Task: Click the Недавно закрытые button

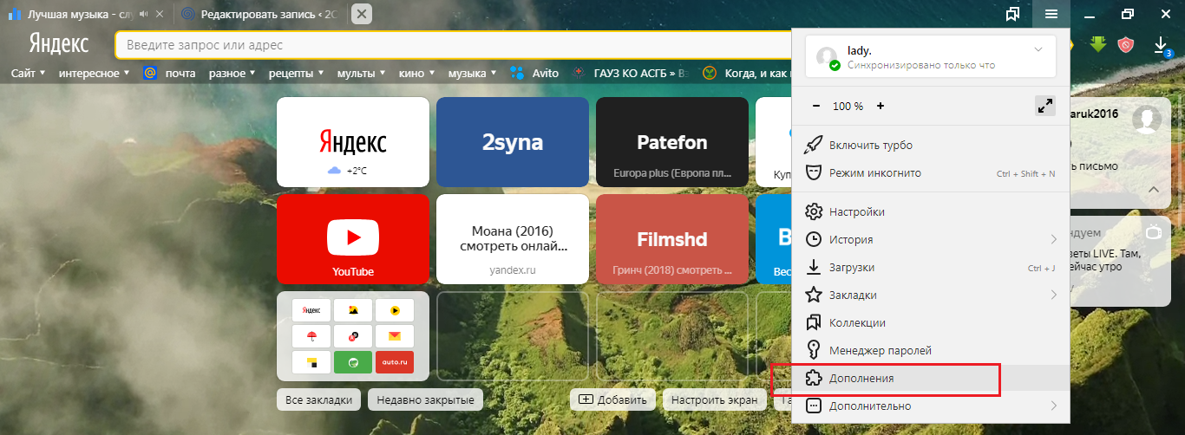Action: 425,399
